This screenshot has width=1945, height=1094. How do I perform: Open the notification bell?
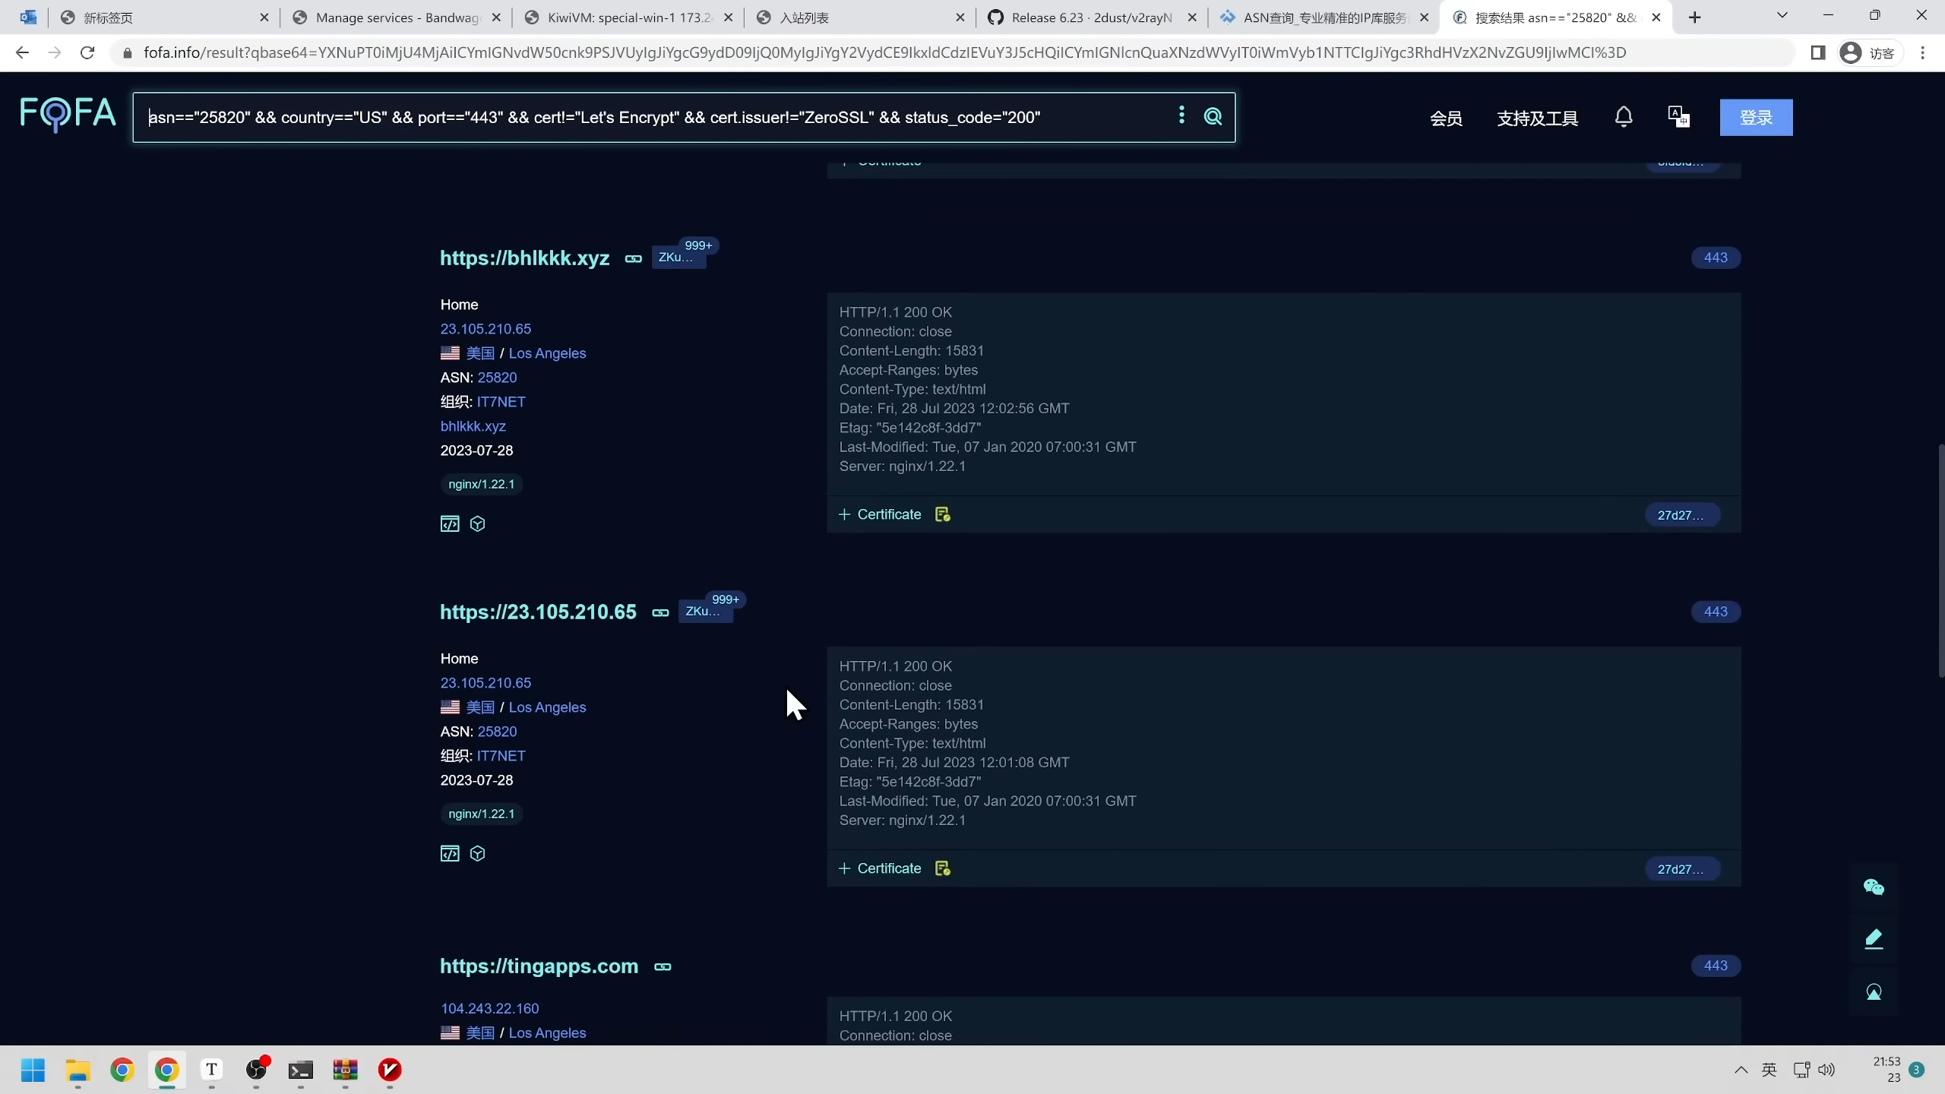(1624, 117)
